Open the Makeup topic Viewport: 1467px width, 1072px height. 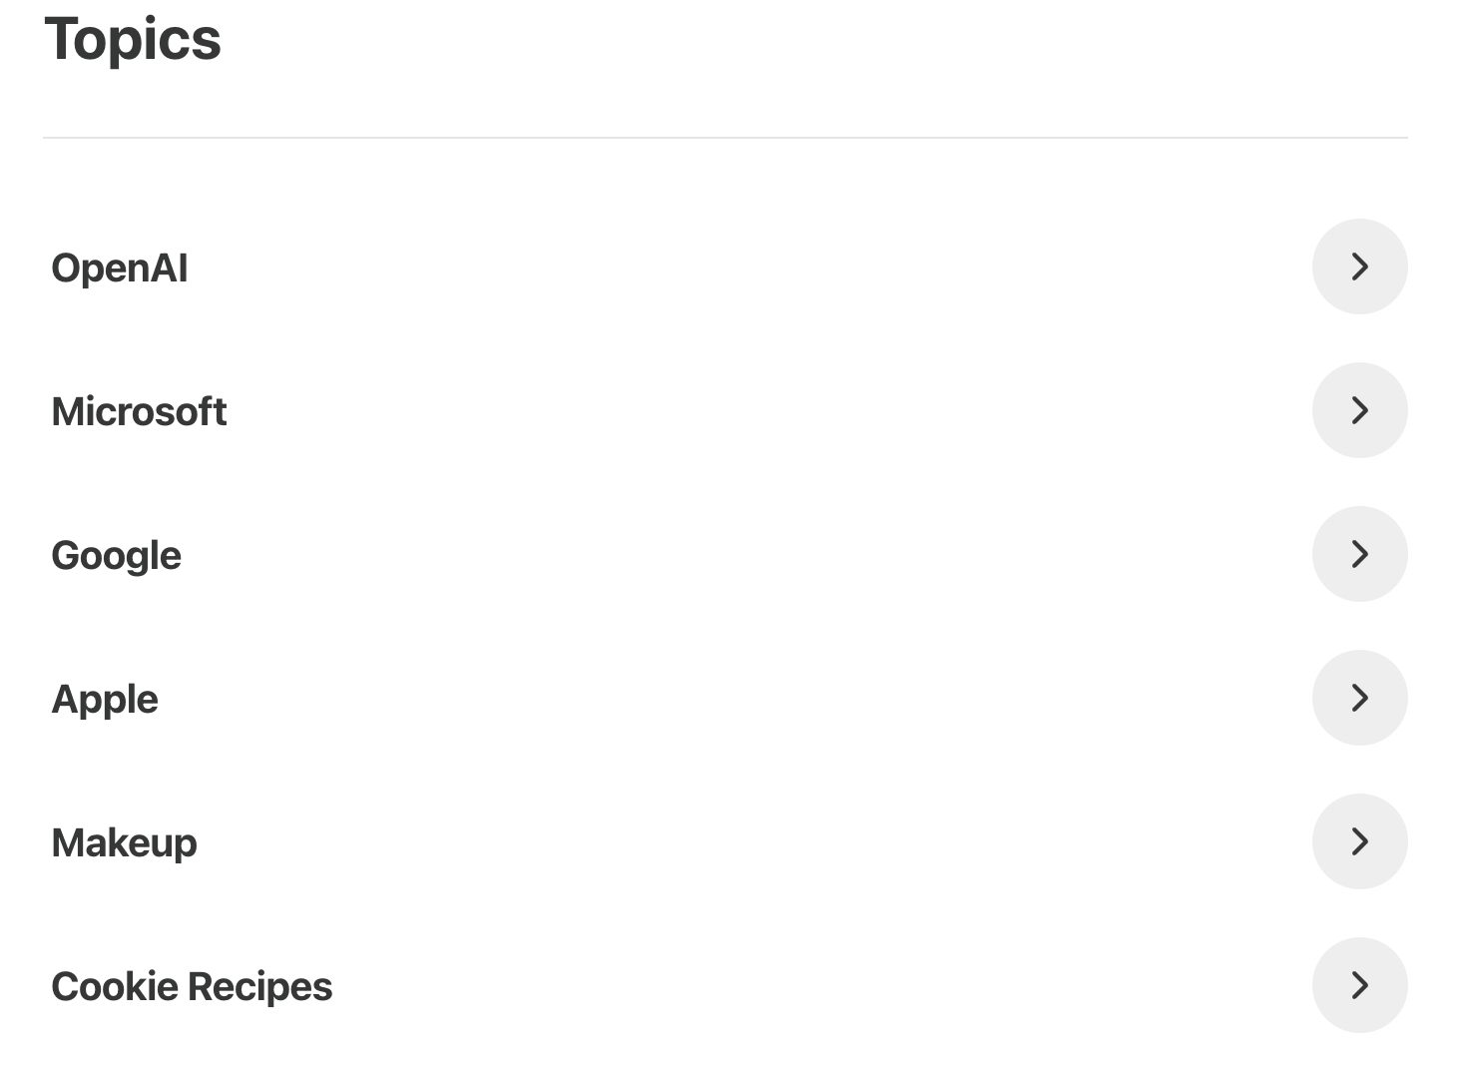click(124, 842)
